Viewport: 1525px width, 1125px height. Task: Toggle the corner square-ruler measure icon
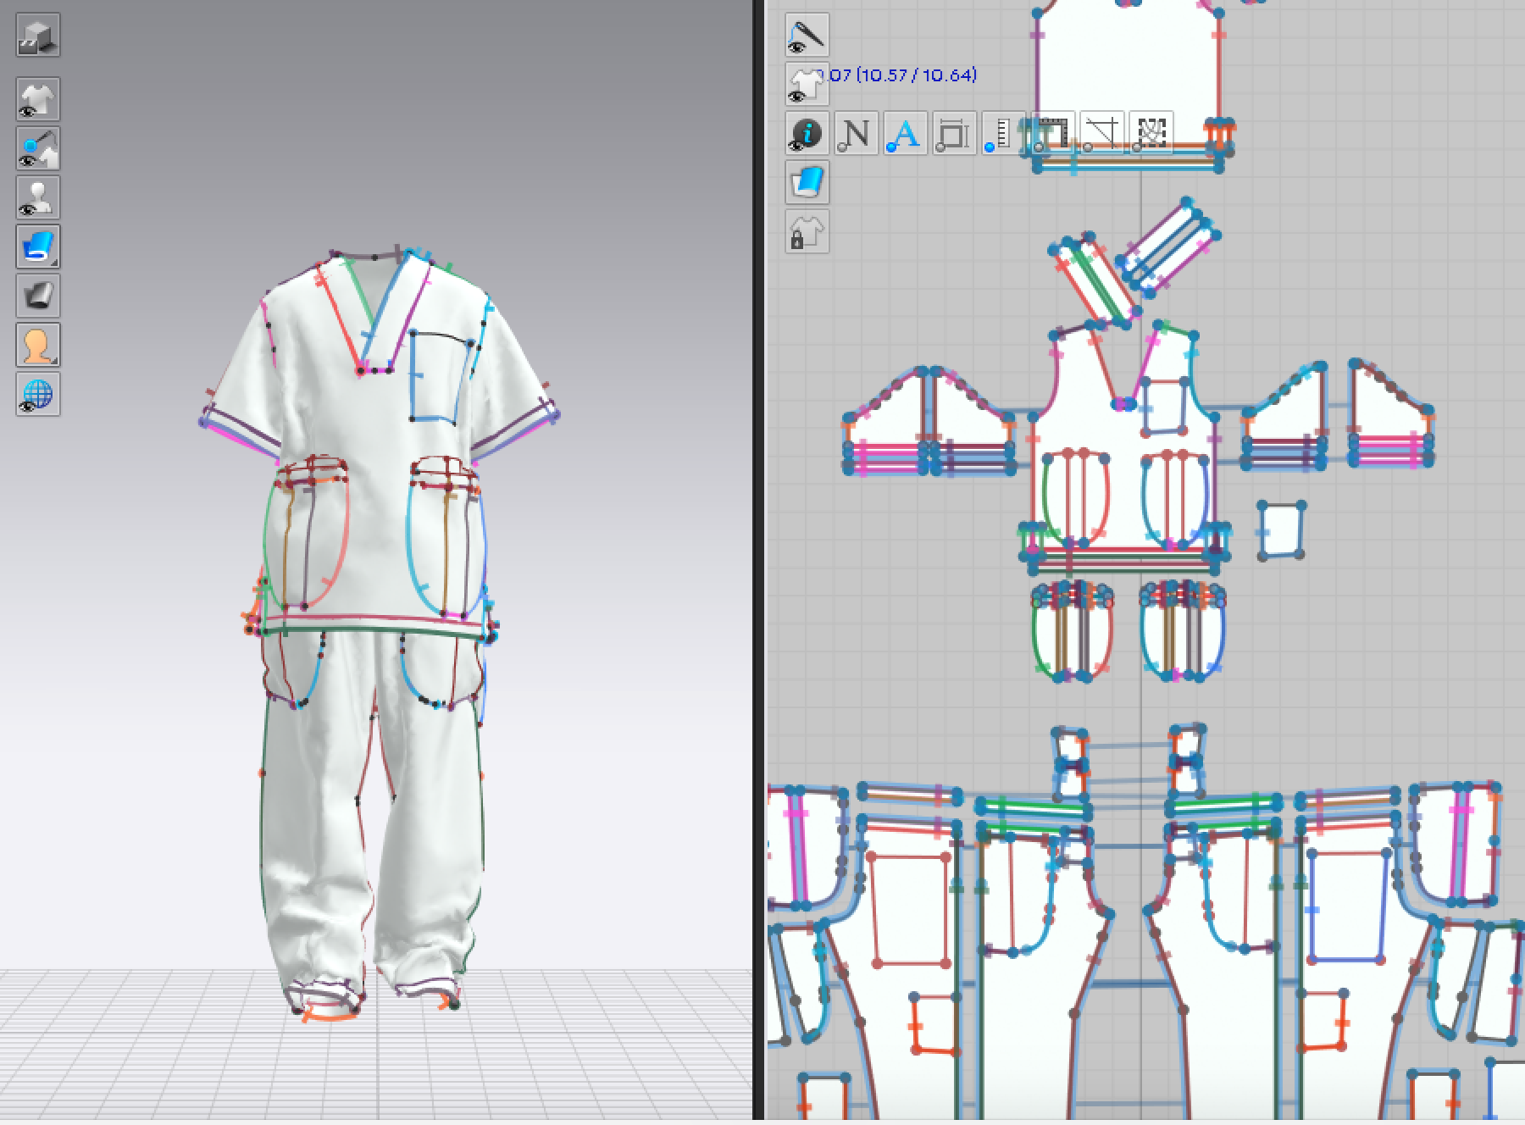pos(1052,133)
